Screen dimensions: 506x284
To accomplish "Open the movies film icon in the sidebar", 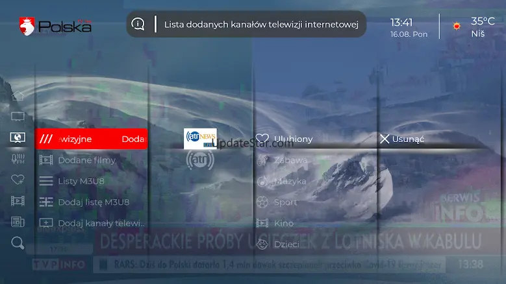I will tap(18, 201).
